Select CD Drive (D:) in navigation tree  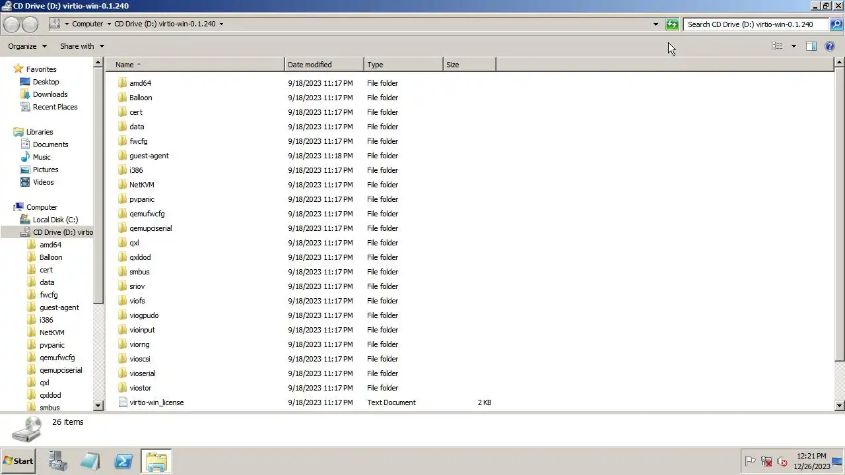pos(63,232)
